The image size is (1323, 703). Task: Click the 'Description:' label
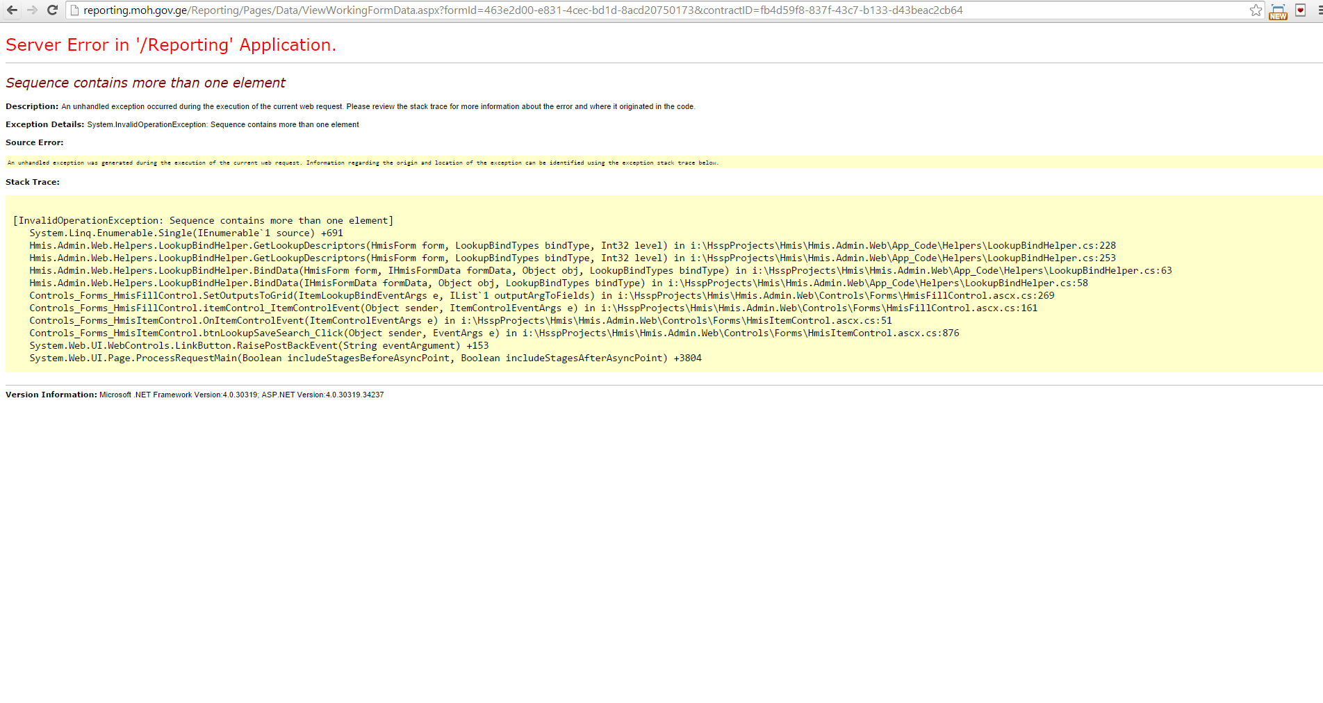(x=32, y=106)
